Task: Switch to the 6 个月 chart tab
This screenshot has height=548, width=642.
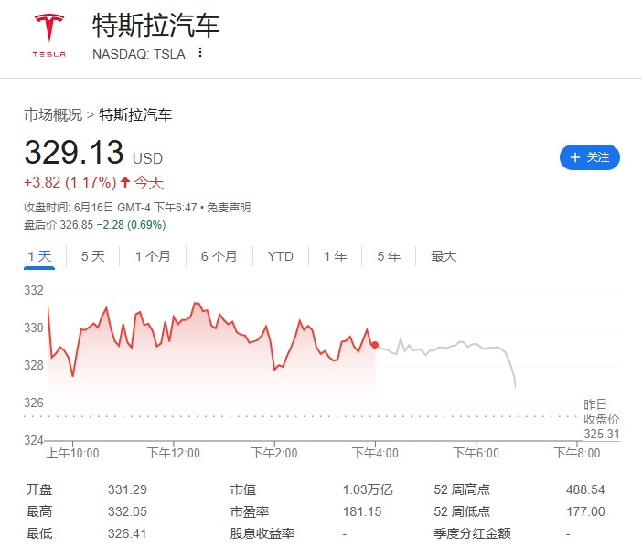Action: click(x=219, y=256)
